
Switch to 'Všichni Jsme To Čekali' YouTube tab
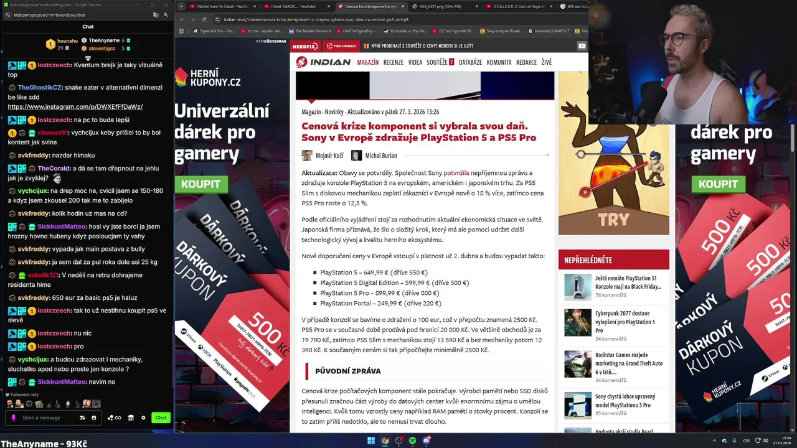222,6
